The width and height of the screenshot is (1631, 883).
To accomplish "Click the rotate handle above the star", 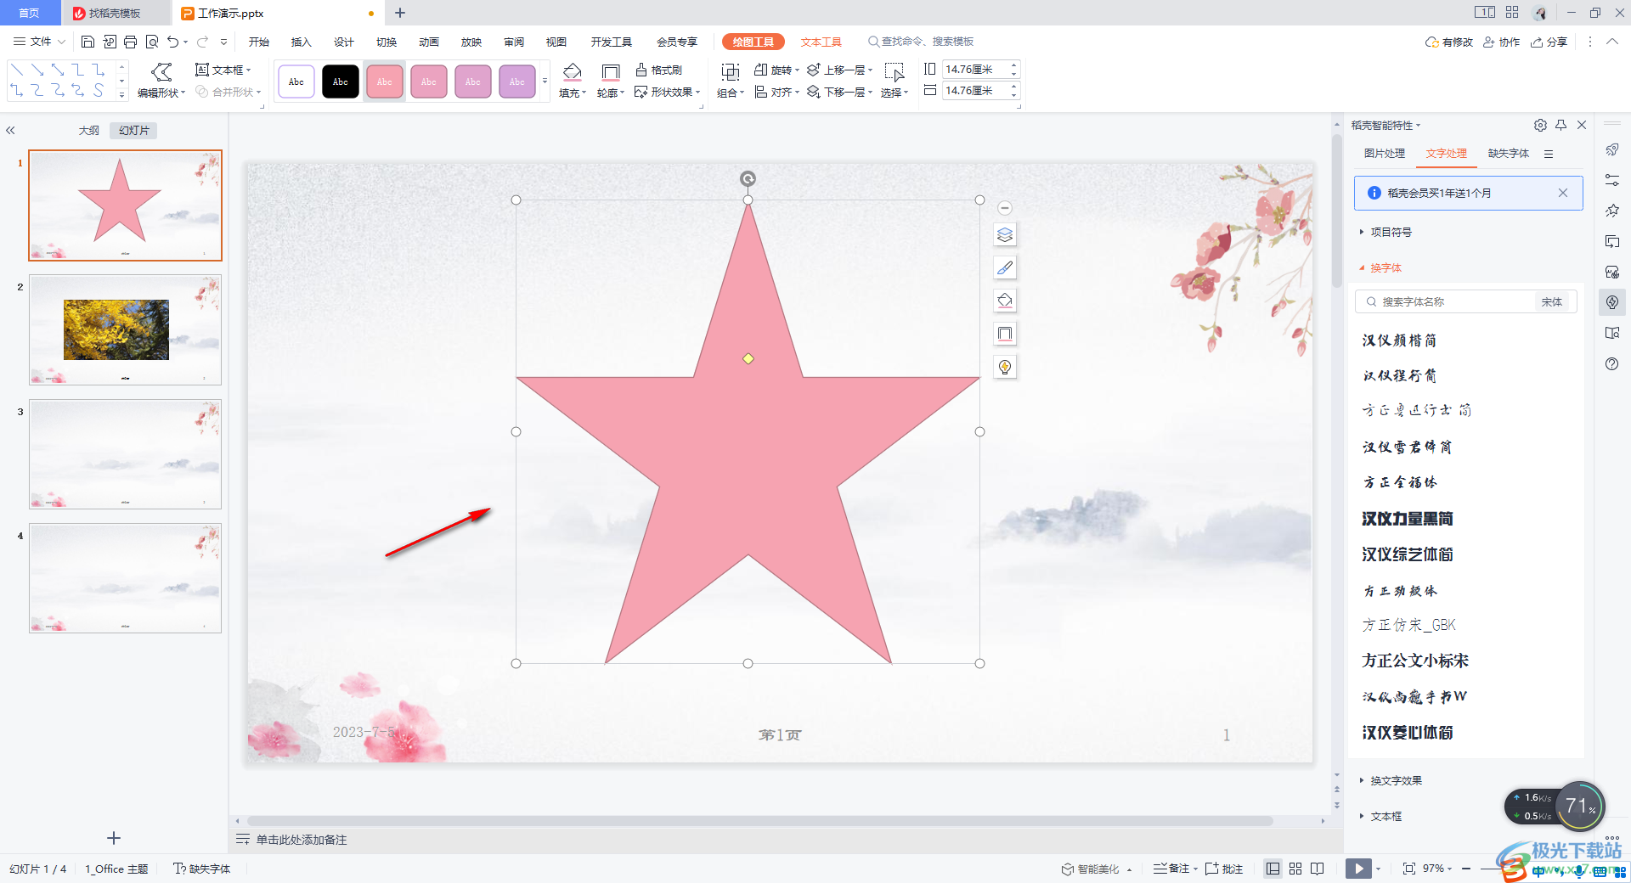I will click(748, 178).
